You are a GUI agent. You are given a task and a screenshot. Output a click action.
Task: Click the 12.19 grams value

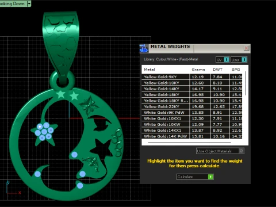click(198, 77)
